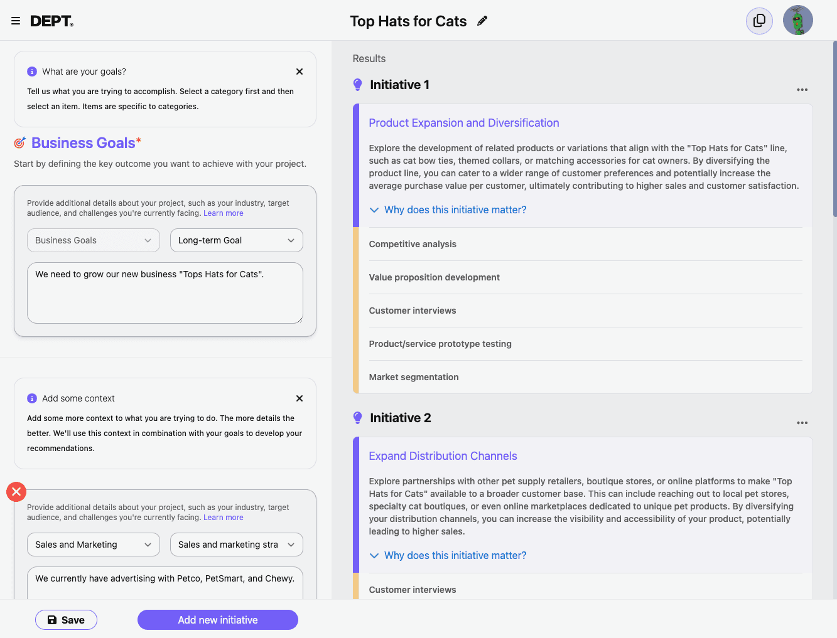837x638 pixels.
Task: Open the Long-term Goal item dropdown
Action: click(236, 240)
